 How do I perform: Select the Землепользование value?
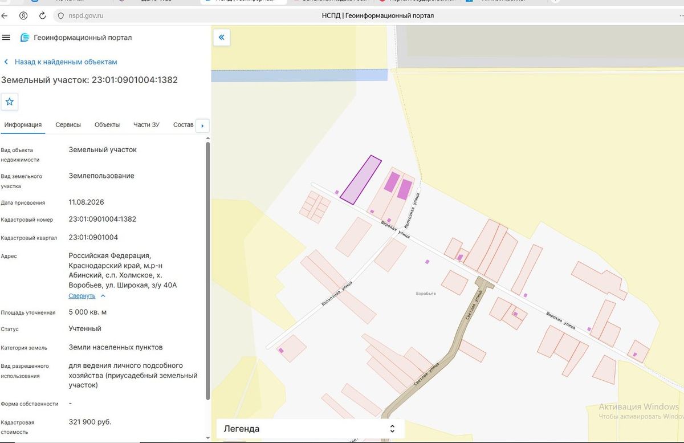(101, 176)
